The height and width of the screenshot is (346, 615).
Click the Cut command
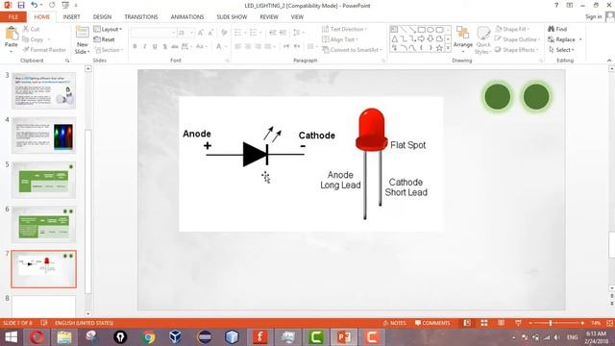click(31, 29)
